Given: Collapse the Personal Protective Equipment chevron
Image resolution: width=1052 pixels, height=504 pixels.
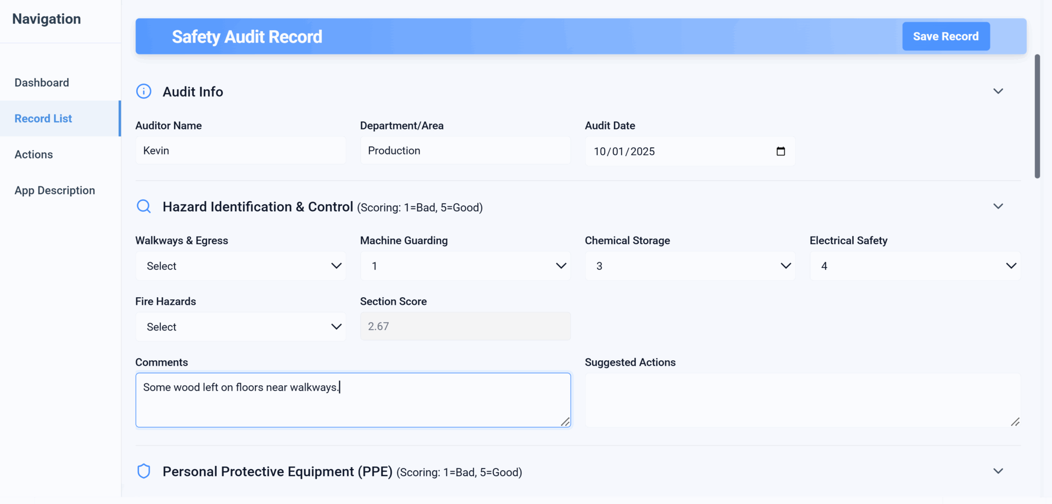Looking at the screenshot, I should [998, 471].
